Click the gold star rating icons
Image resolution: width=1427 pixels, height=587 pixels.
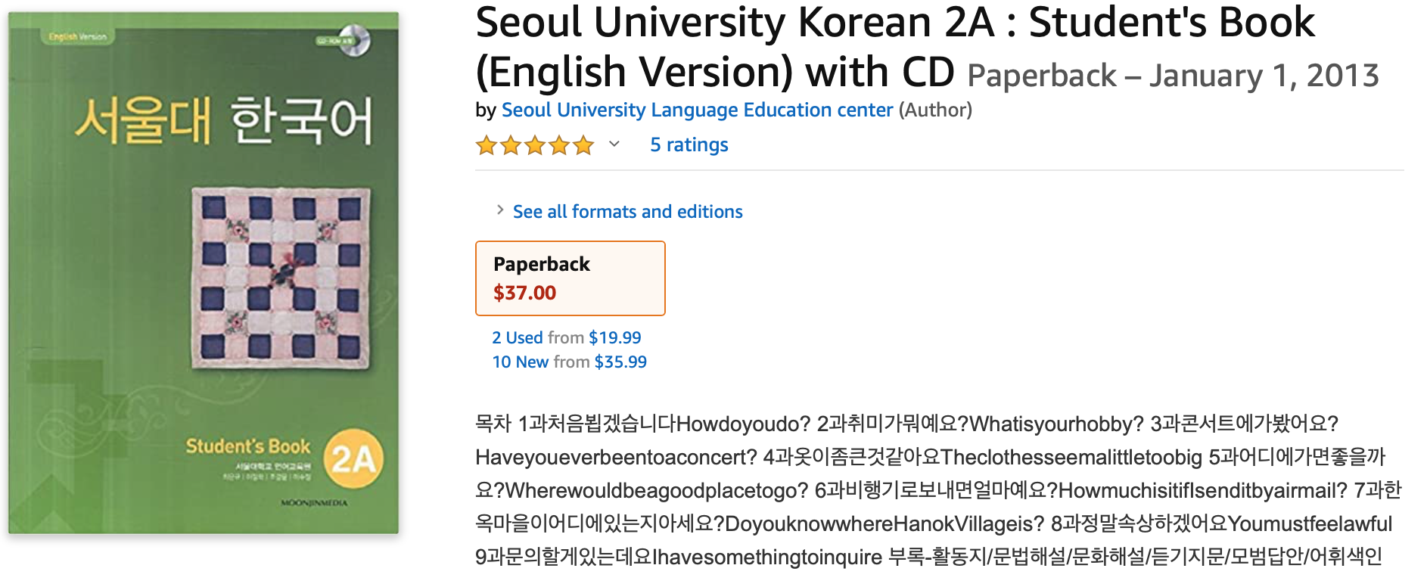(x=534, y=144)
